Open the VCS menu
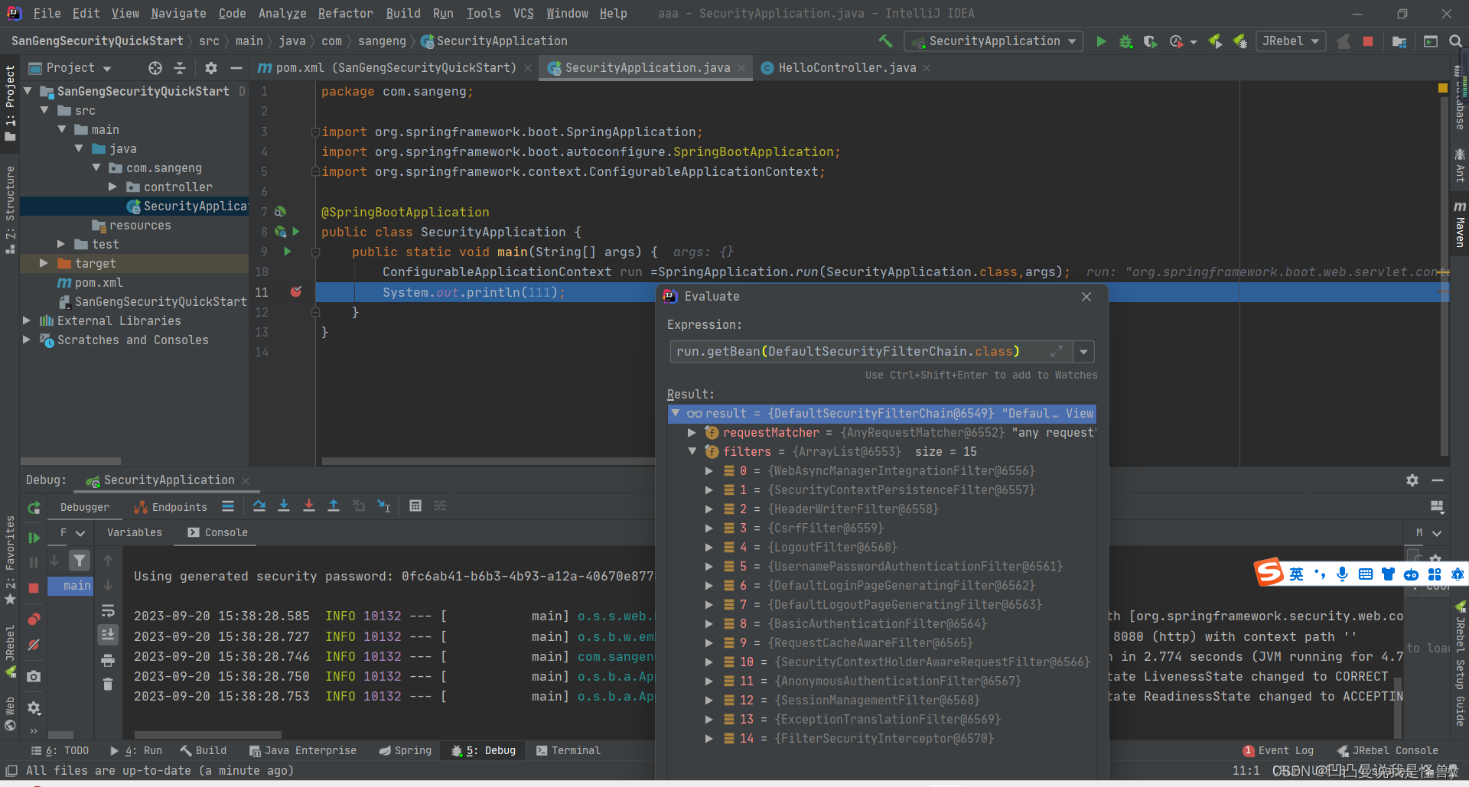1469x787 pixels. click(523, 13)
